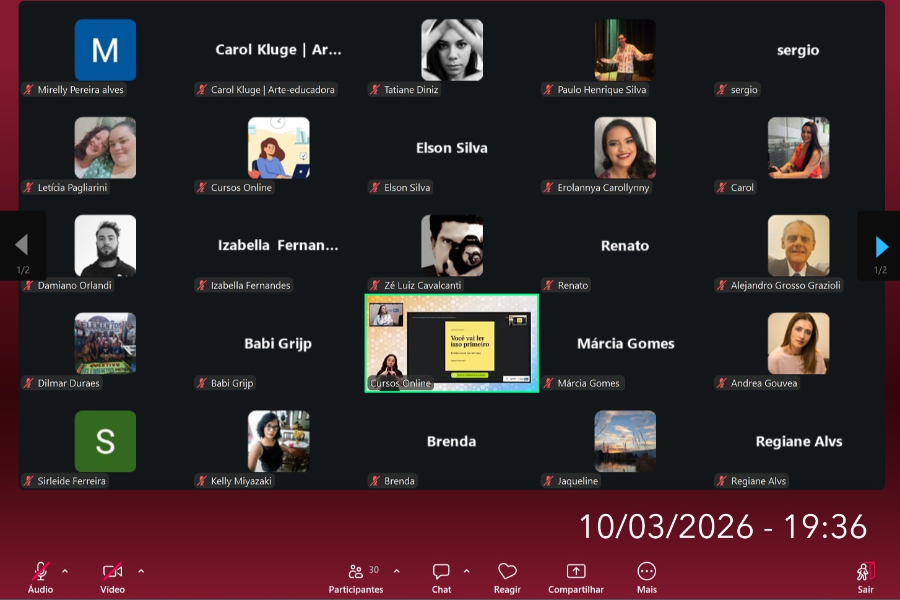The image size is (900, 600).
Task: Click muted mic icon beside Babi Grijp label
Action: [x=202, y=383]
